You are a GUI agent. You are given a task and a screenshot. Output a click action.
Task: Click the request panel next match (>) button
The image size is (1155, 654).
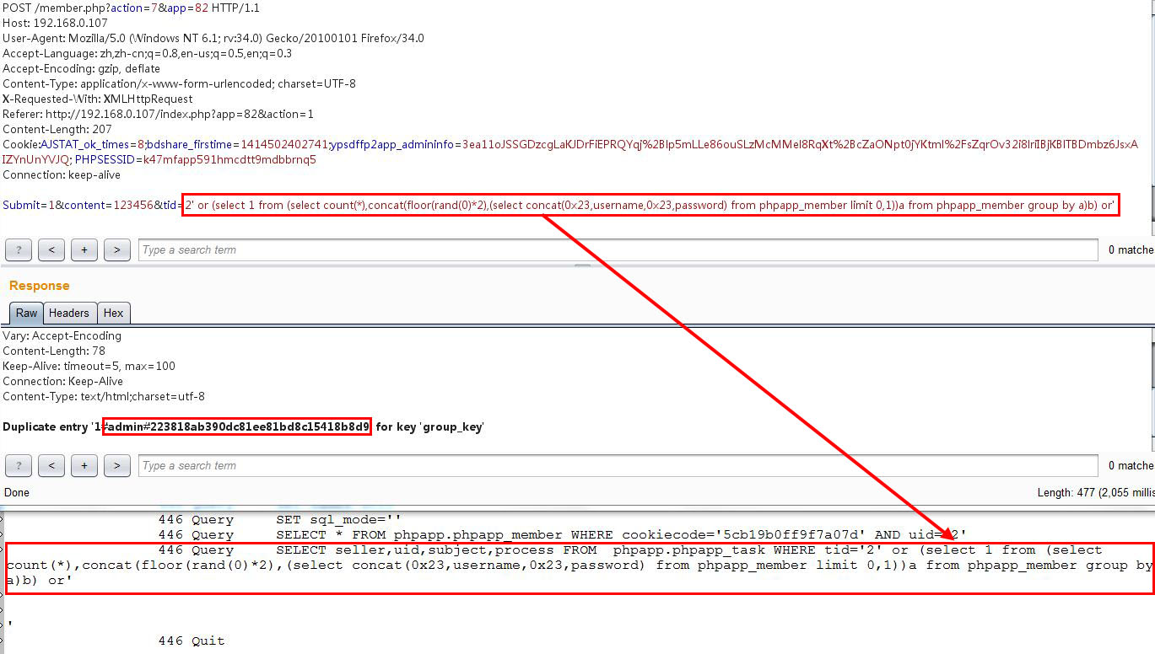tap(116, 249)
